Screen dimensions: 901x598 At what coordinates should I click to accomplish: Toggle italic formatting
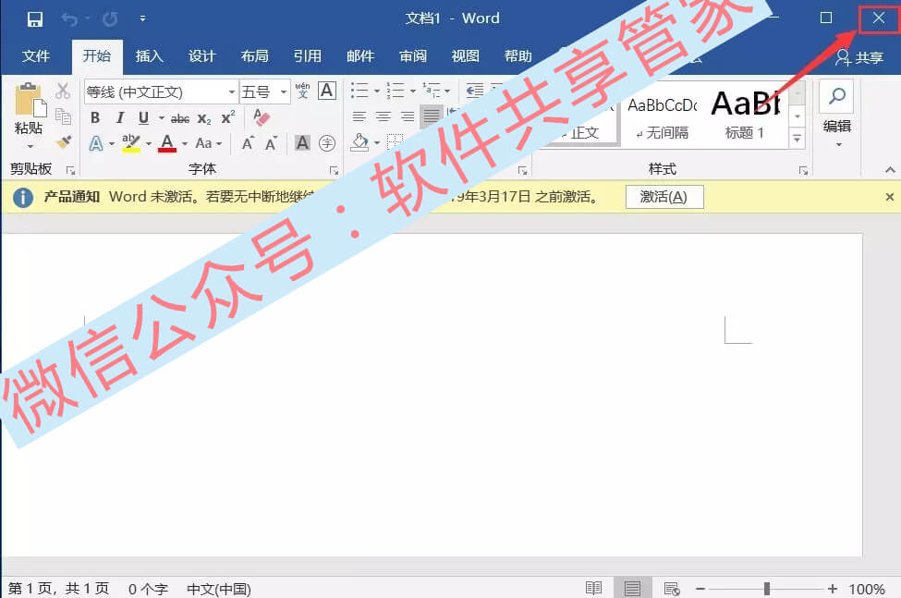(119, 117)
